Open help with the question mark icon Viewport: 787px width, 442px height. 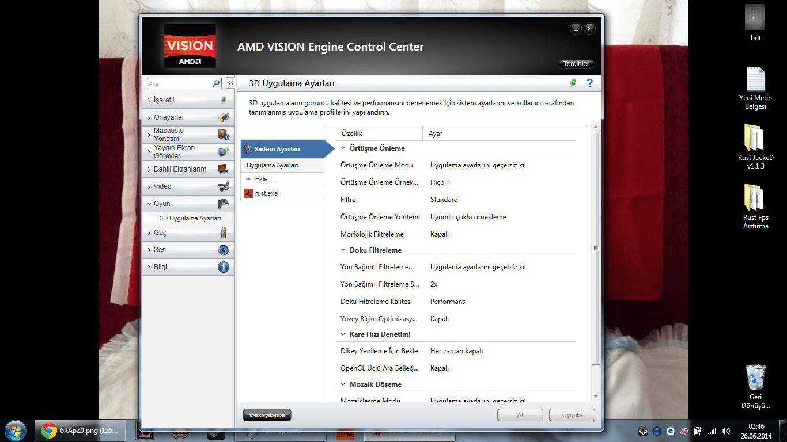589,83
